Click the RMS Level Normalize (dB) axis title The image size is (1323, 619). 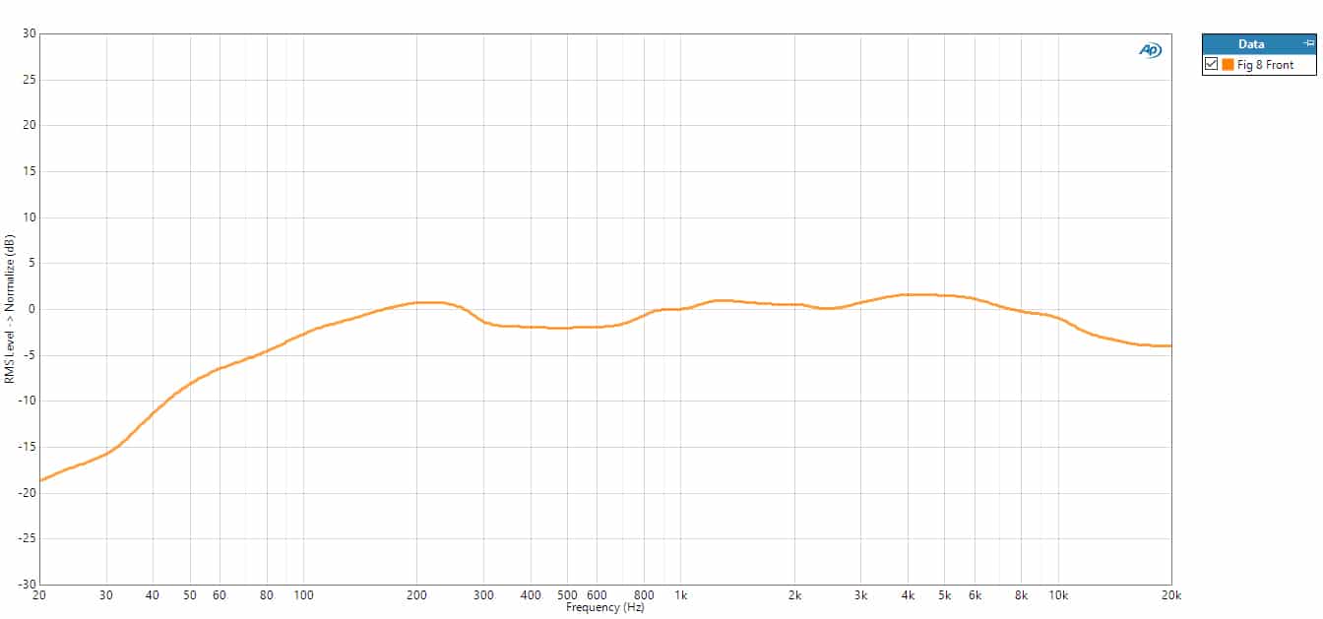(x=9, y=308)
